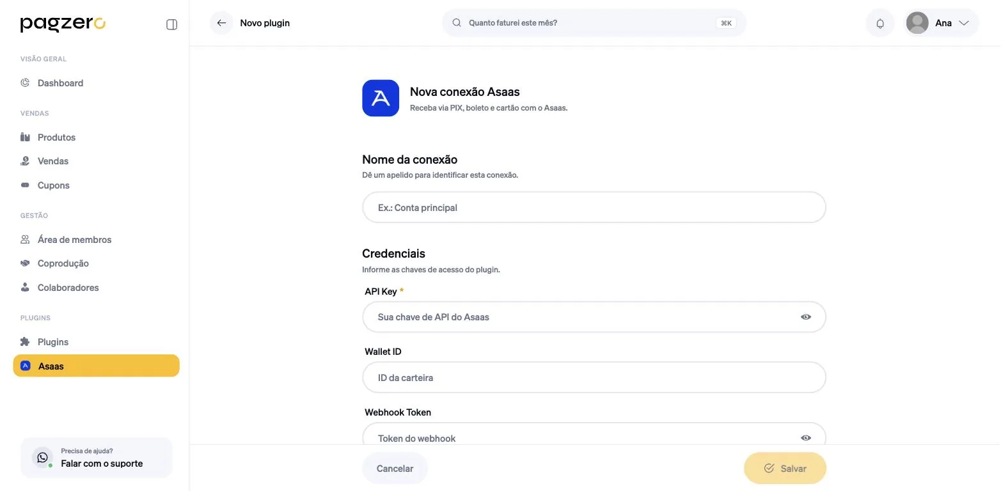Click the 'Wallet ID' field label
The image size is (1003, 491).
[383, 352]
